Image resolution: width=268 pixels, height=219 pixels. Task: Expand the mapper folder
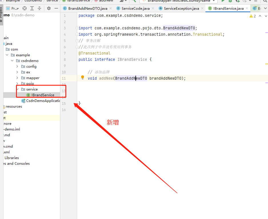point(17,78)
